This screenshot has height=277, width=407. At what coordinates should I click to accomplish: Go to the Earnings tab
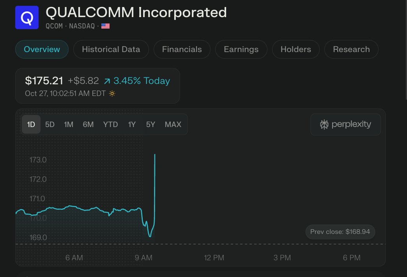[241, 49]
